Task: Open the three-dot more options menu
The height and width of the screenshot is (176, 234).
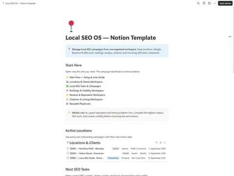Action: (214, 3)
